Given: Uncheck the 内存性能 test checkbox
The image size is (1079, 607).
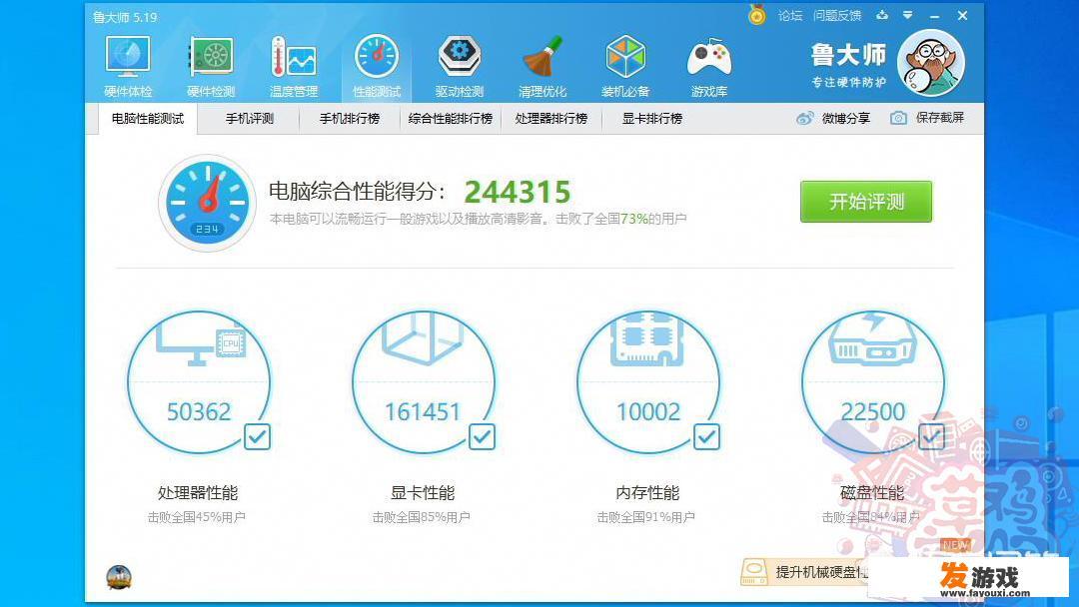Looking at the screenshot, I should pyautogui.click(x=706, y=436).
